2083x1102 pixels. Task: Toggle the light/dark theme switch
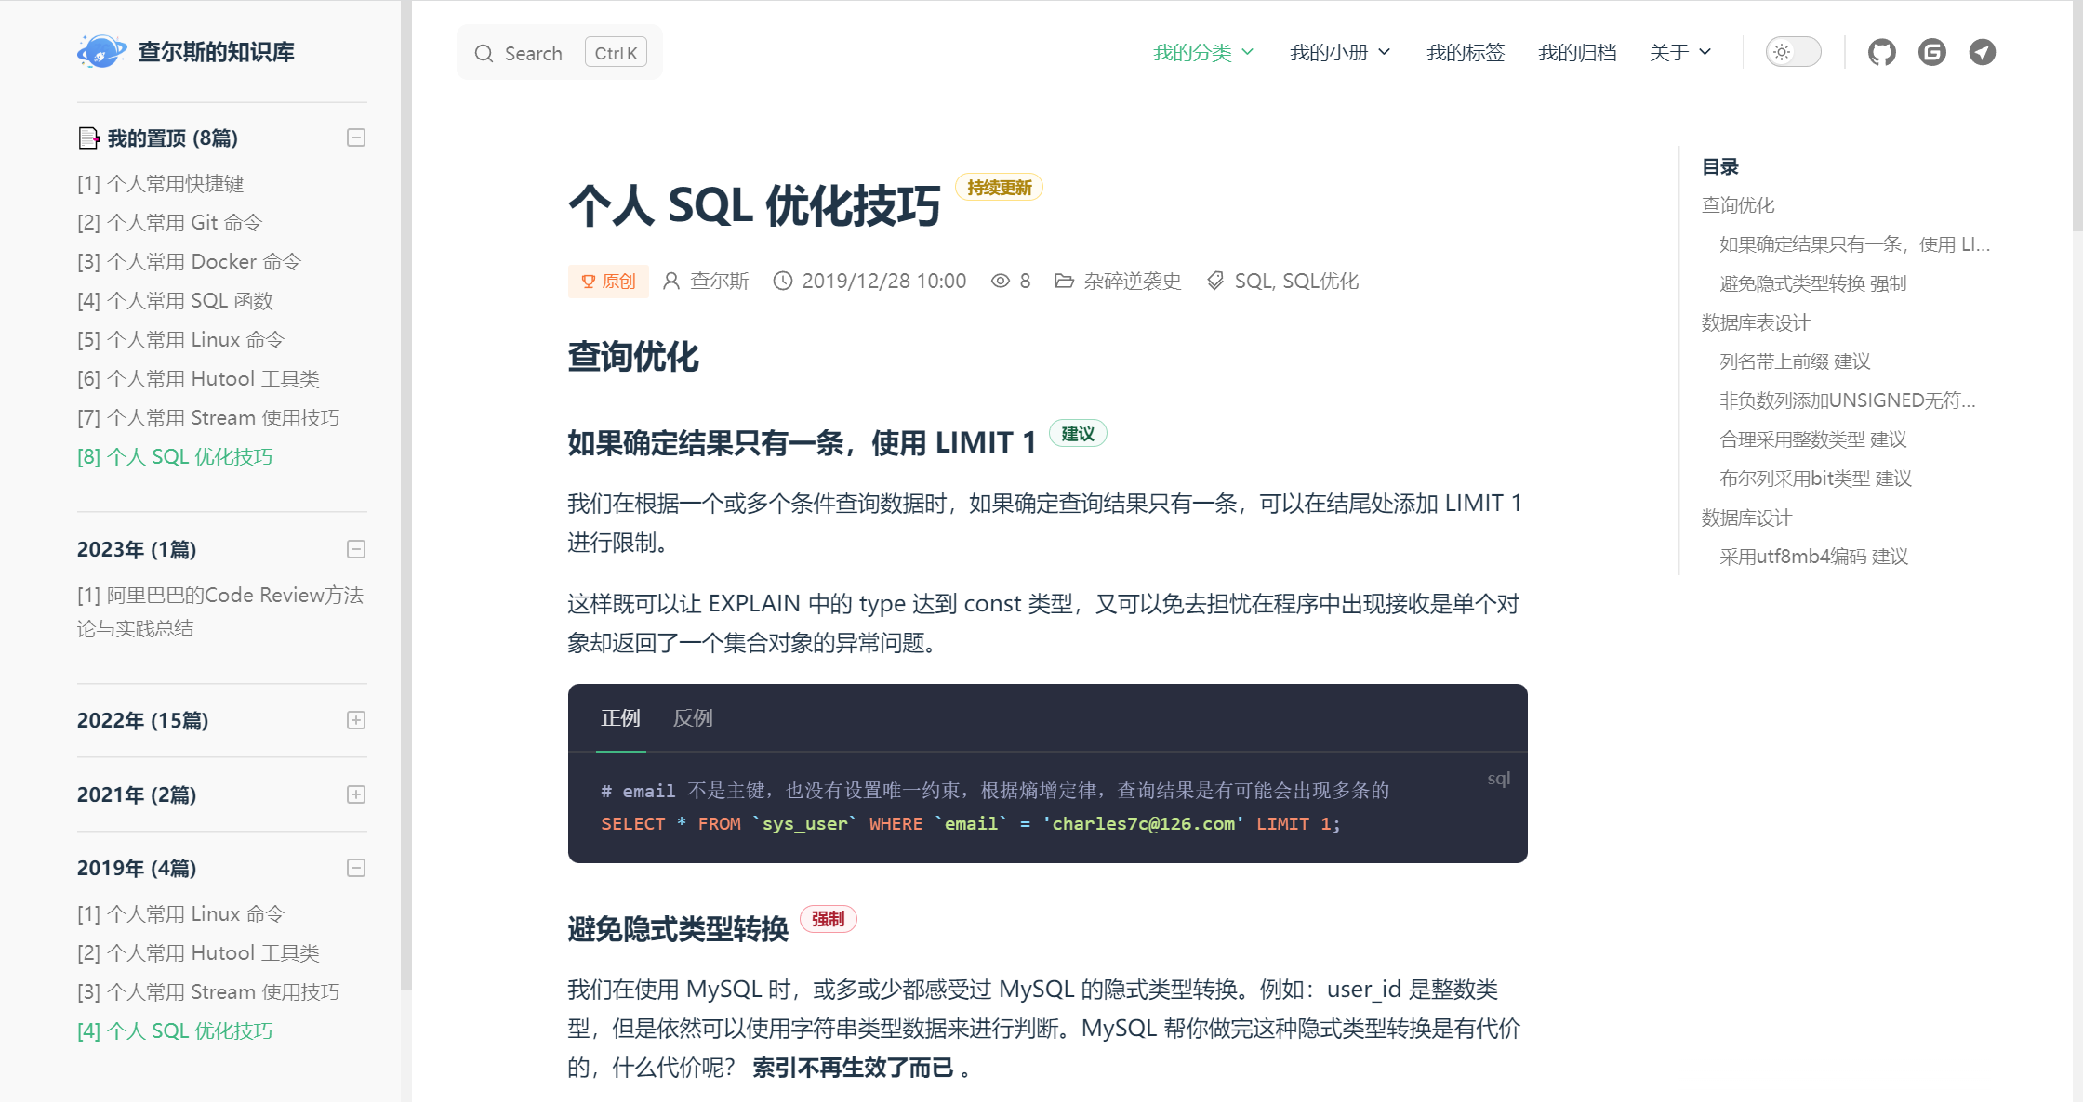point(1792,52)
